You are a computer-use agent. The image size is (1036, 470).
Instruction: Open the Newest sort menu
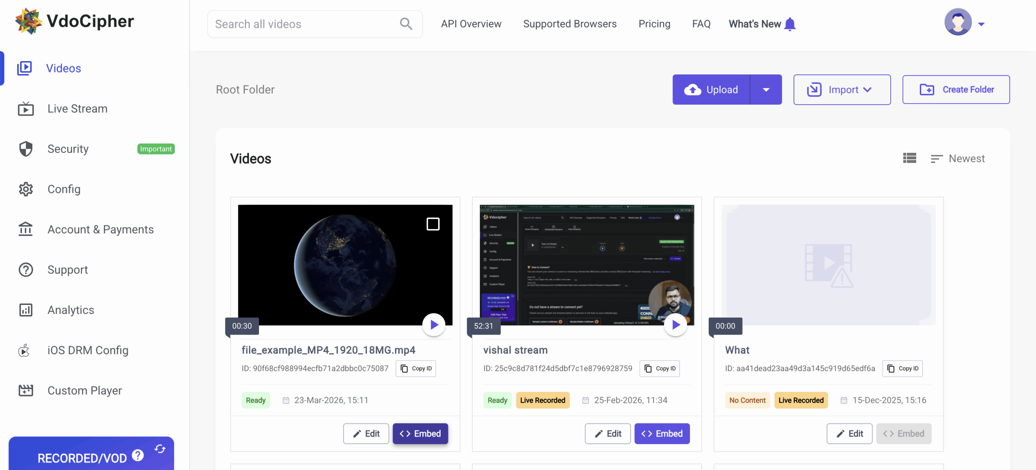point(957,159)
